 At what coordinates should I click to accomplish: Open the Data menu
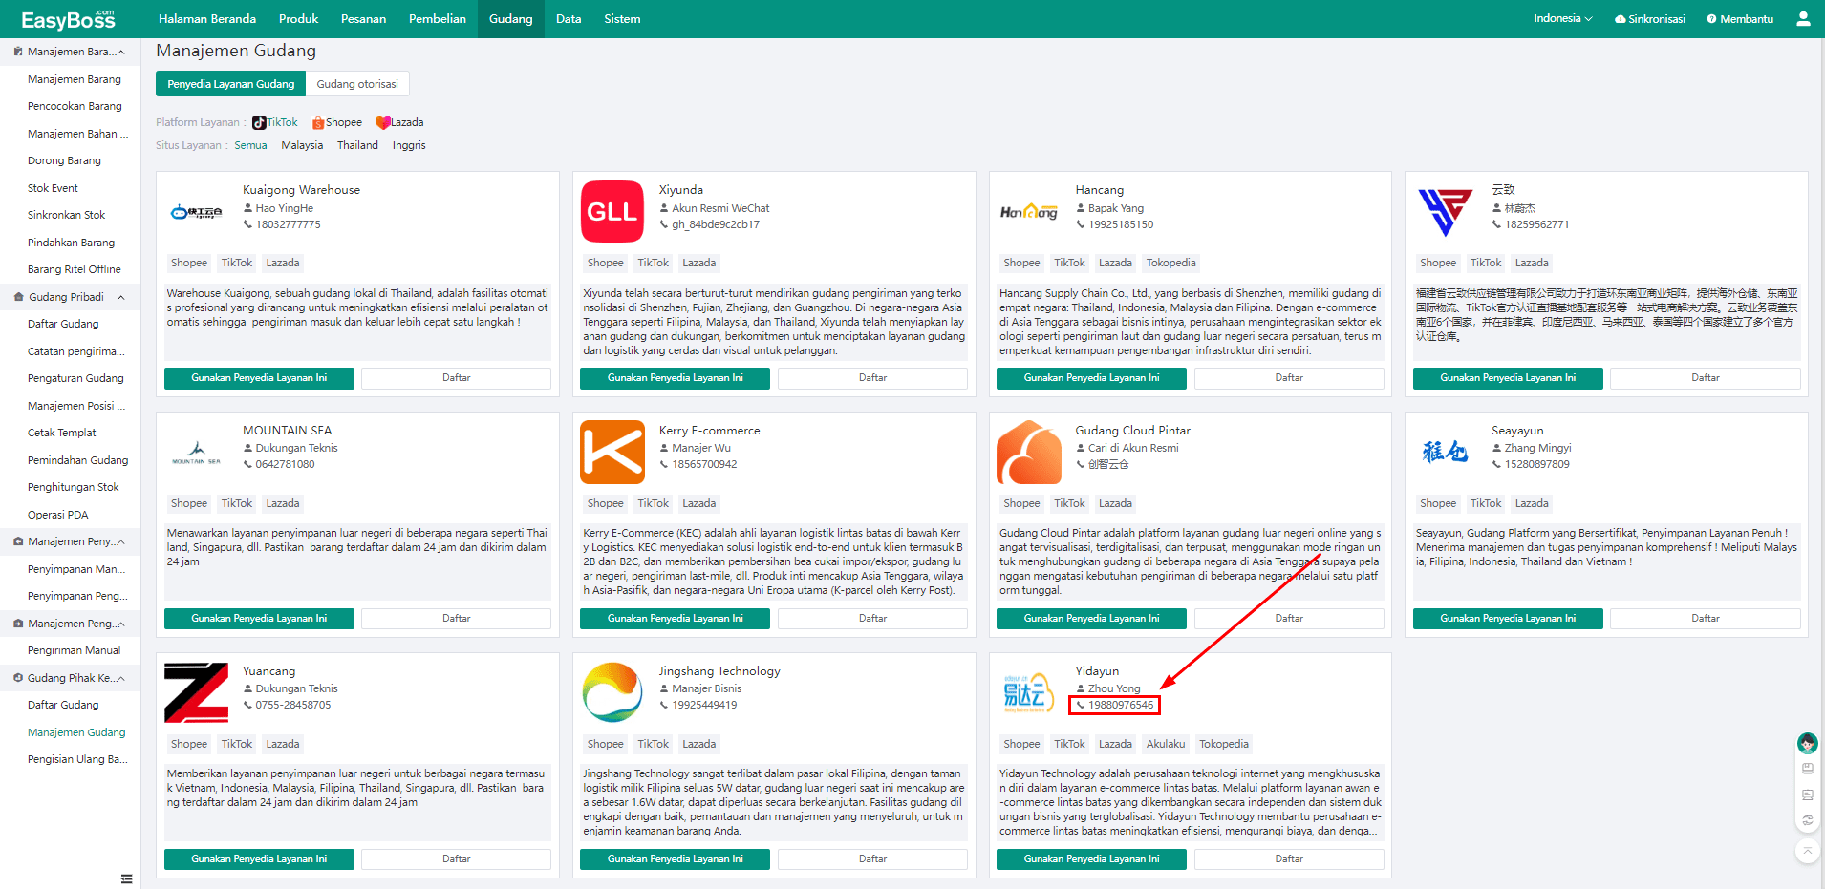(x=569, y=19)
